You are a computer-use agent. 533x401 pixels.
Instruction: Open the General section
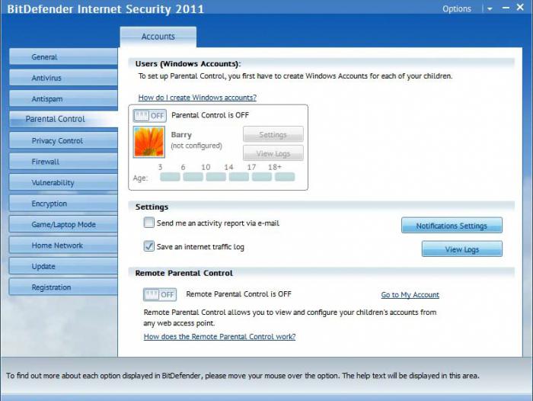(63, 56)
